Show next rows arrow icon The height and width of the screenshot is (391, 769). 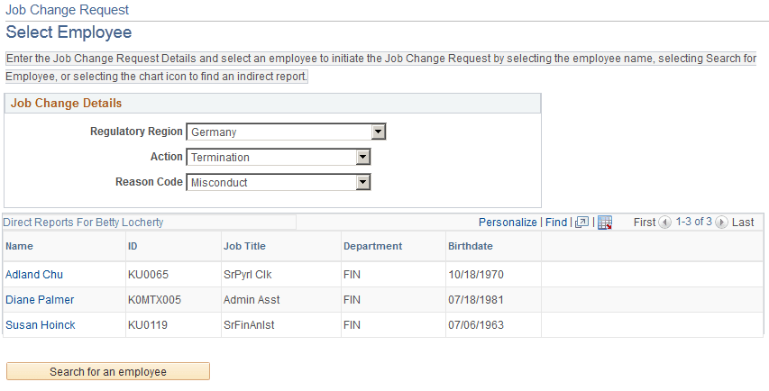tap(721, 223)
